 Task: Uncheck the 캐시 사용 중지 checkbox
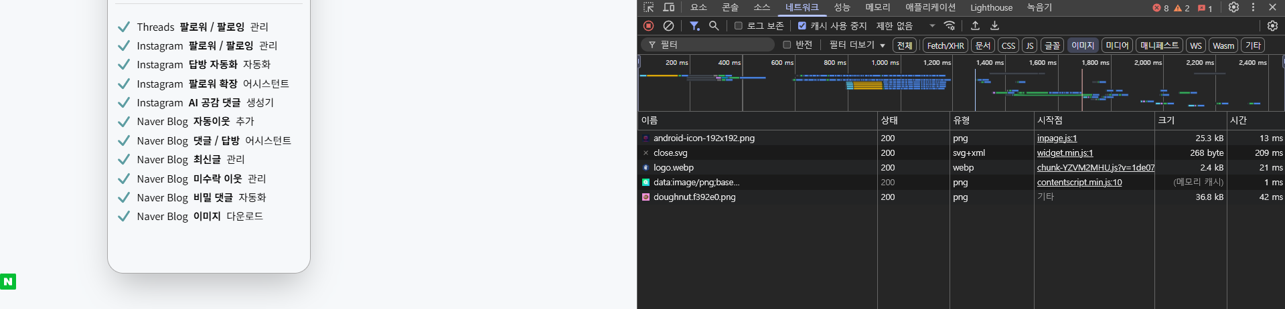point(802,25)
